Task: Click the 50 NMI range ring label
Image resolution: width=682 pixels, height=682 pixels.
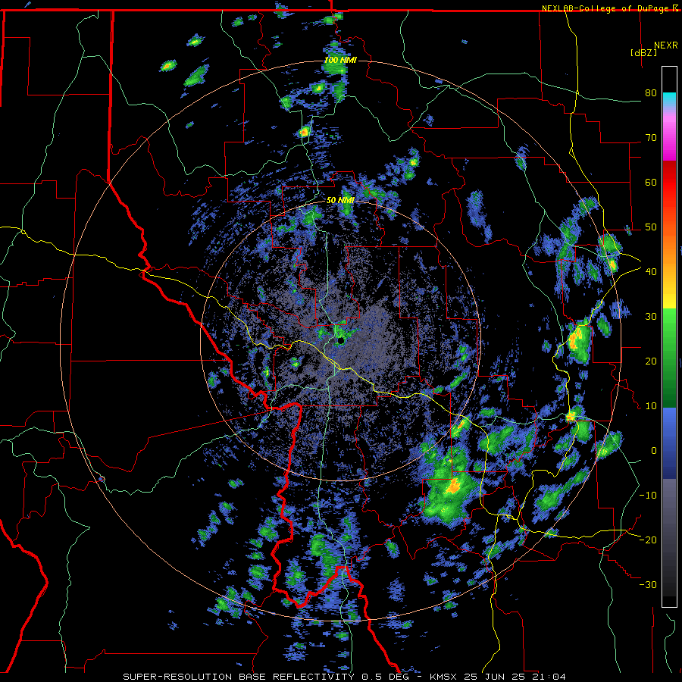Action: pyautogui.click(x=340, y=201)
